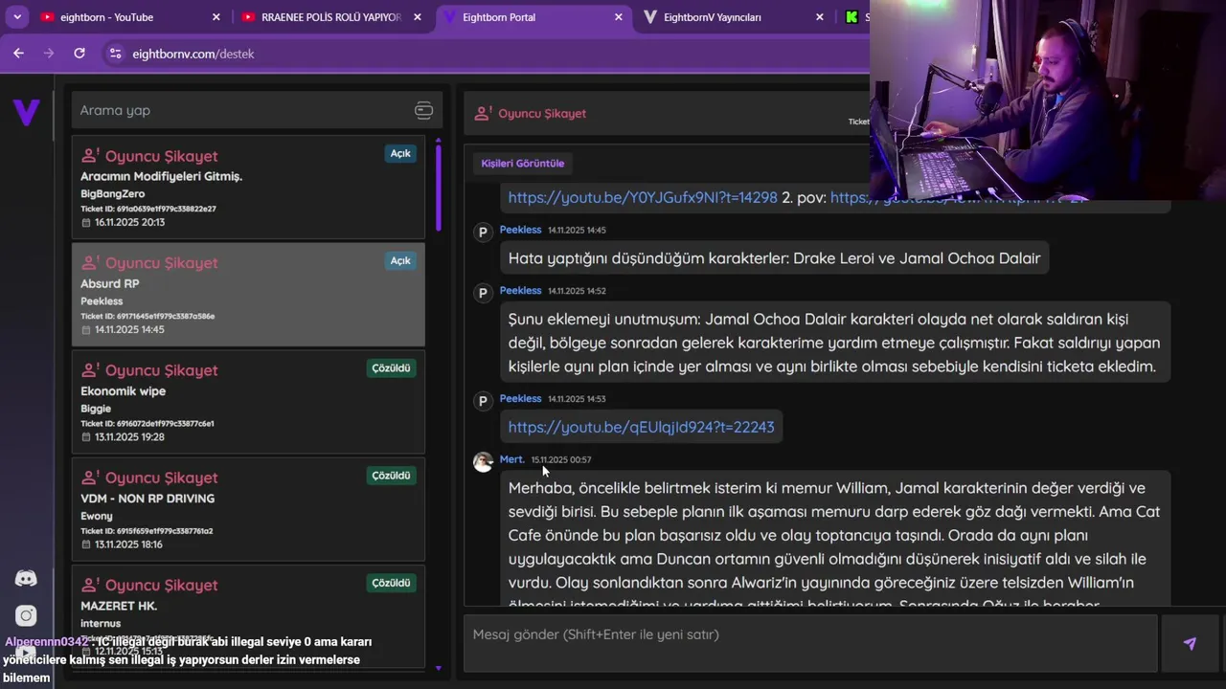This screenshot has height=689, width=1226.
Task: Reload the eightbornv.com page
Action: point(79,54)
